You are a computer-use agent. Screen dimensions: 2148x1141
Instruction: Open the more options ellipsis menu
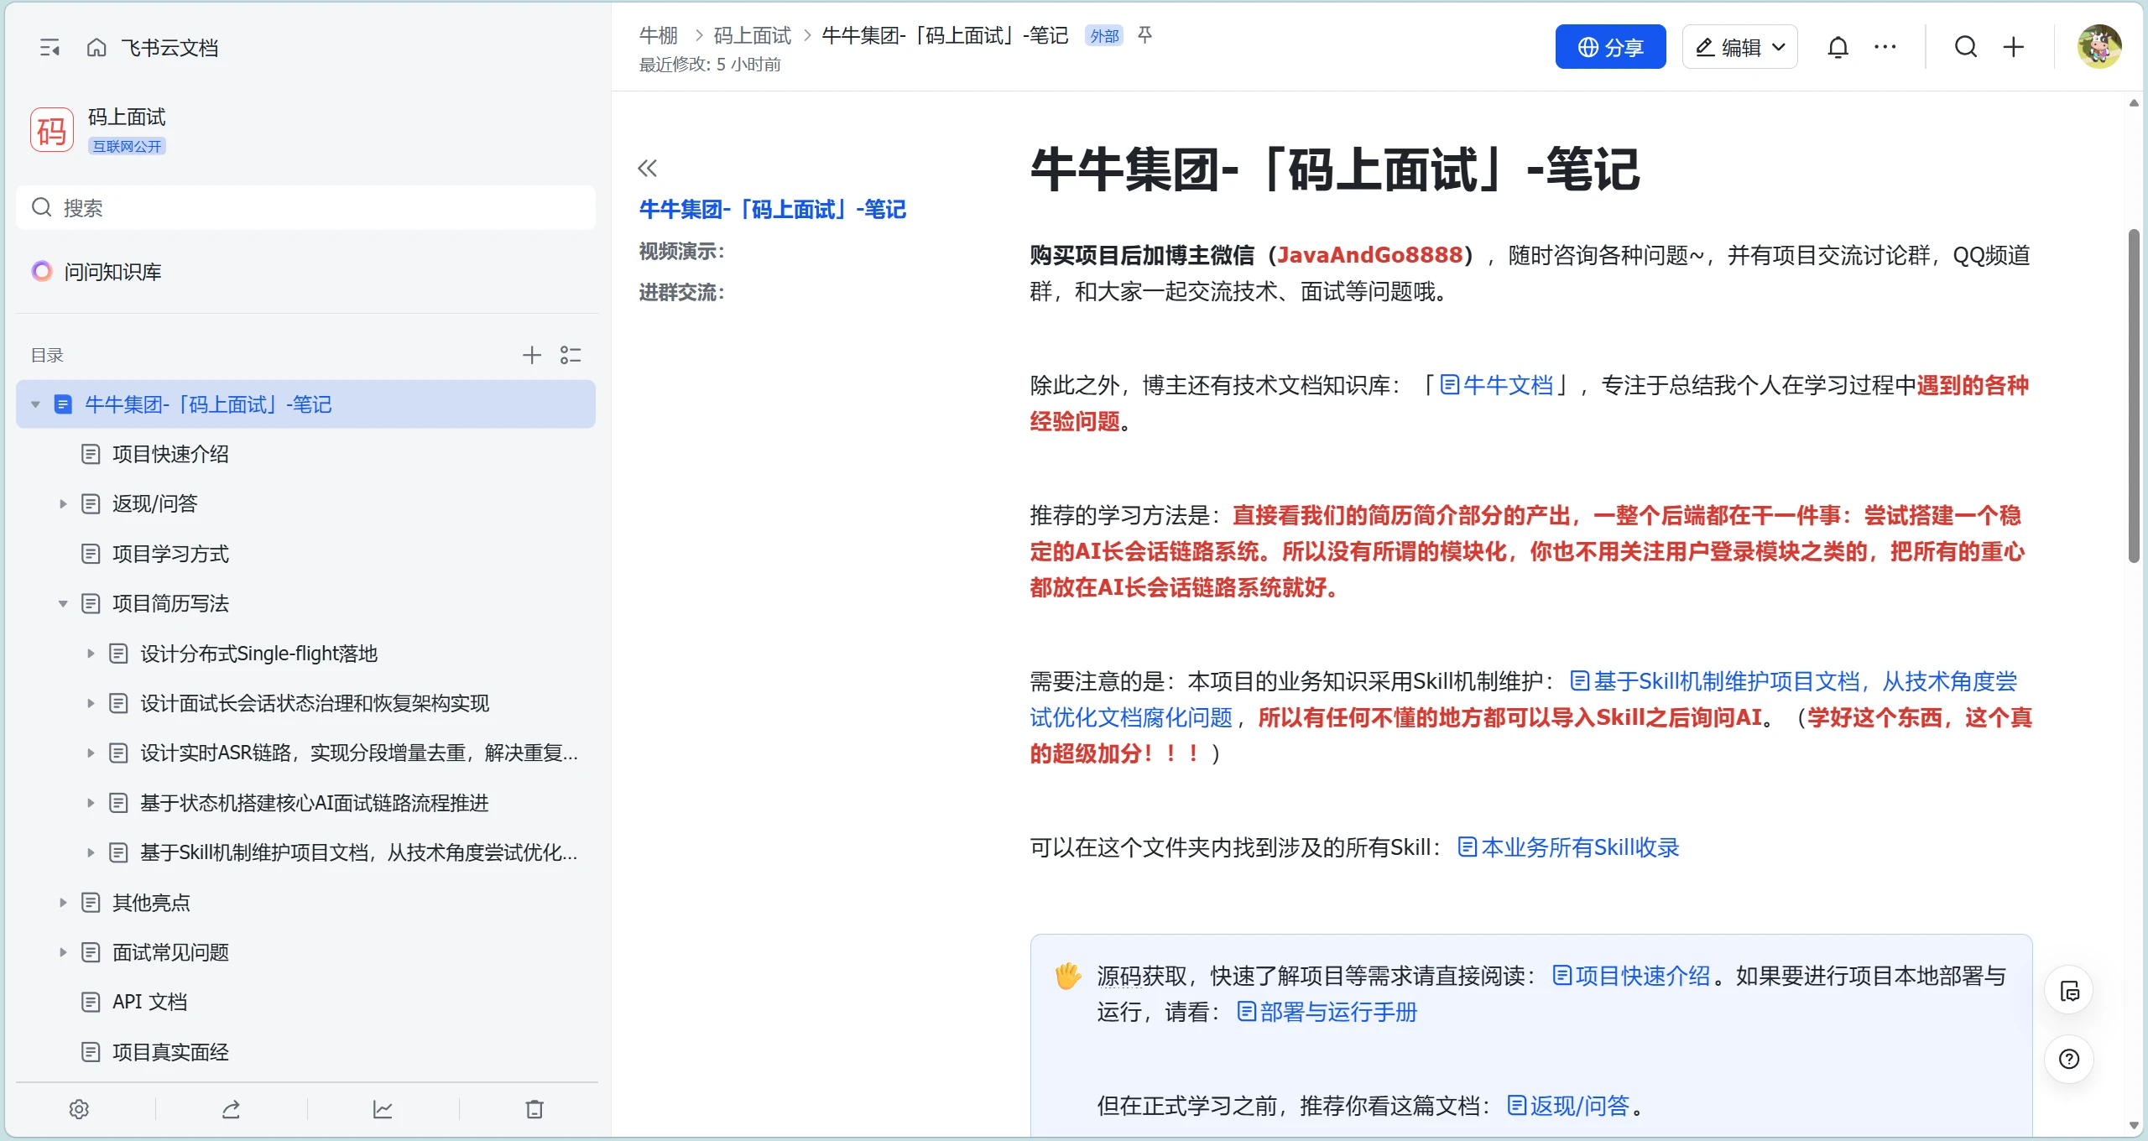(1885, 47)
